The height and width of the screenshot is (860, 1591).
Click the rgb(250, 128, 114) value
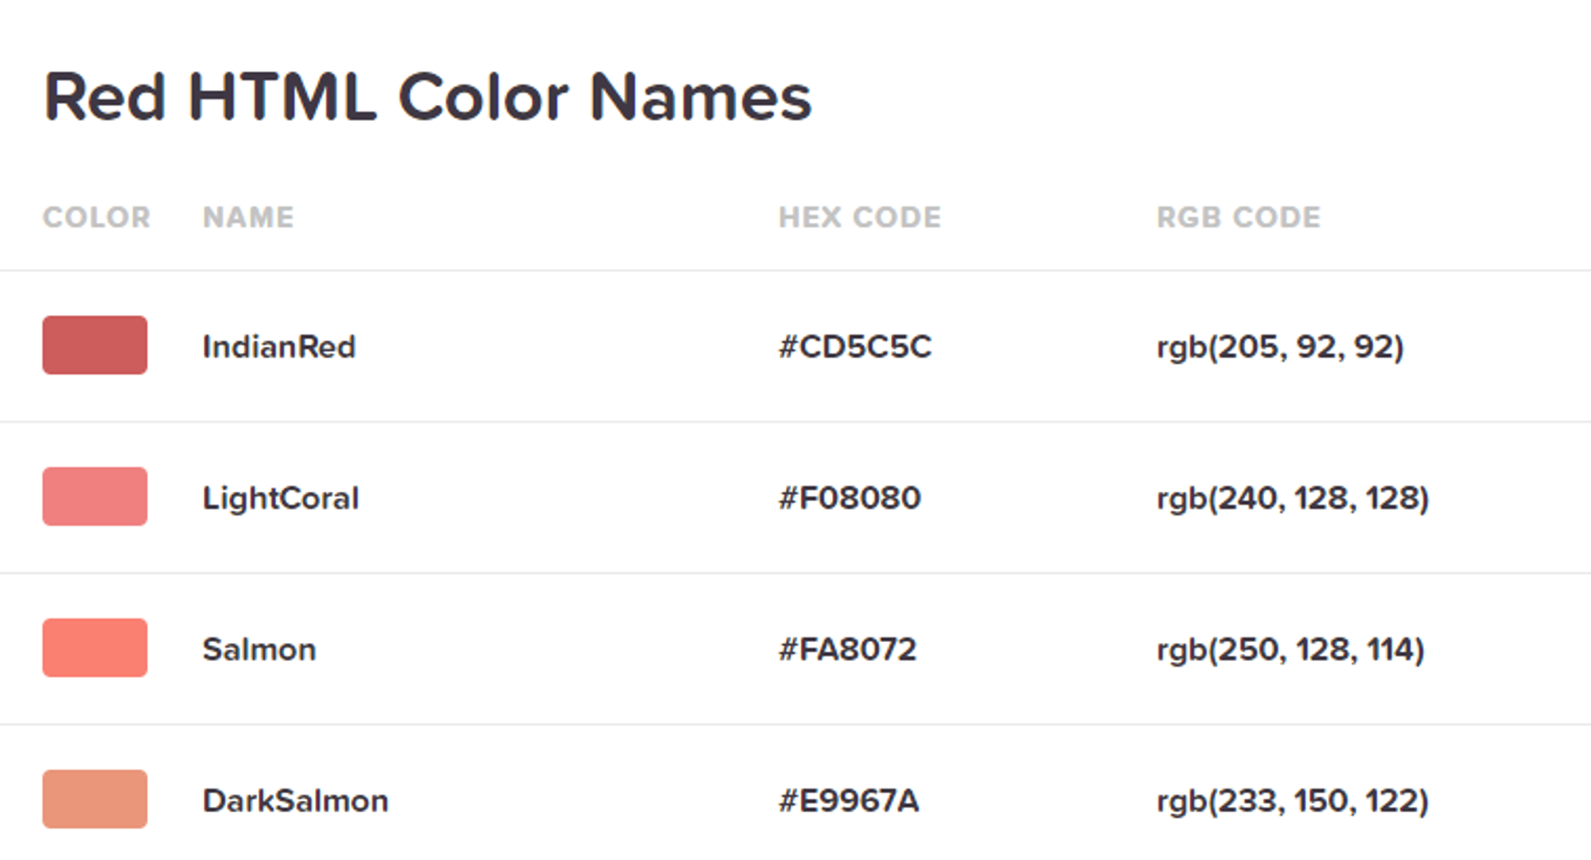click(1290, 649)
